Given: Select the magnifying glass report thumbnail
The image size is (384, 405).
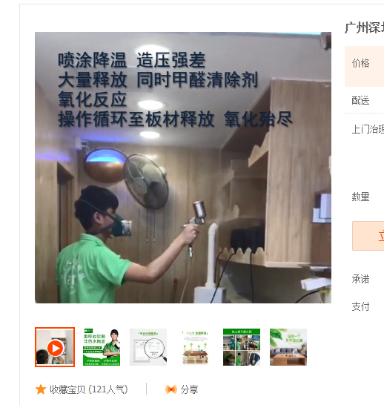Looking at the screenshot, I should coord(148,347).
